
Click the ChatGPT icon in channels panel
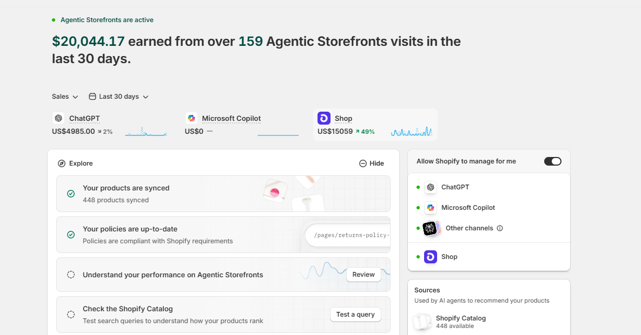[x=431, y=187]
